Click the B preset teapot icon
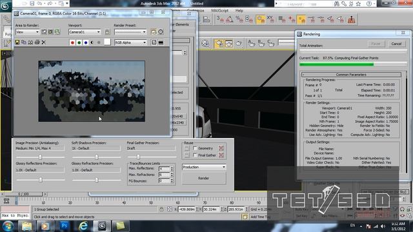This screenshot has height=232, width=413. click(x=261, y=43)
